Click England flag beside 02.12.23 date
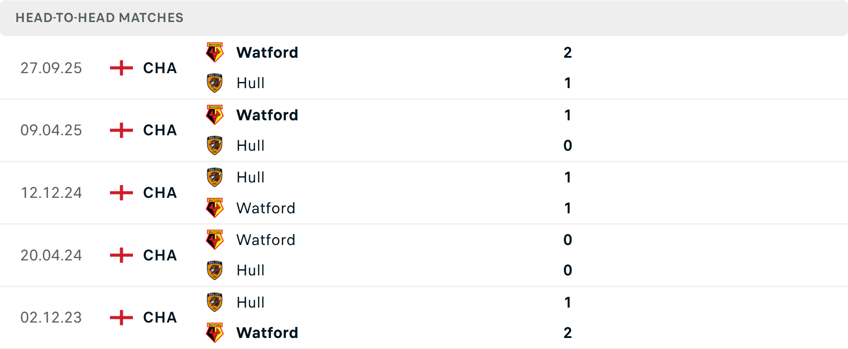Screen dimensions: 848x349 (x=121, y=317)
